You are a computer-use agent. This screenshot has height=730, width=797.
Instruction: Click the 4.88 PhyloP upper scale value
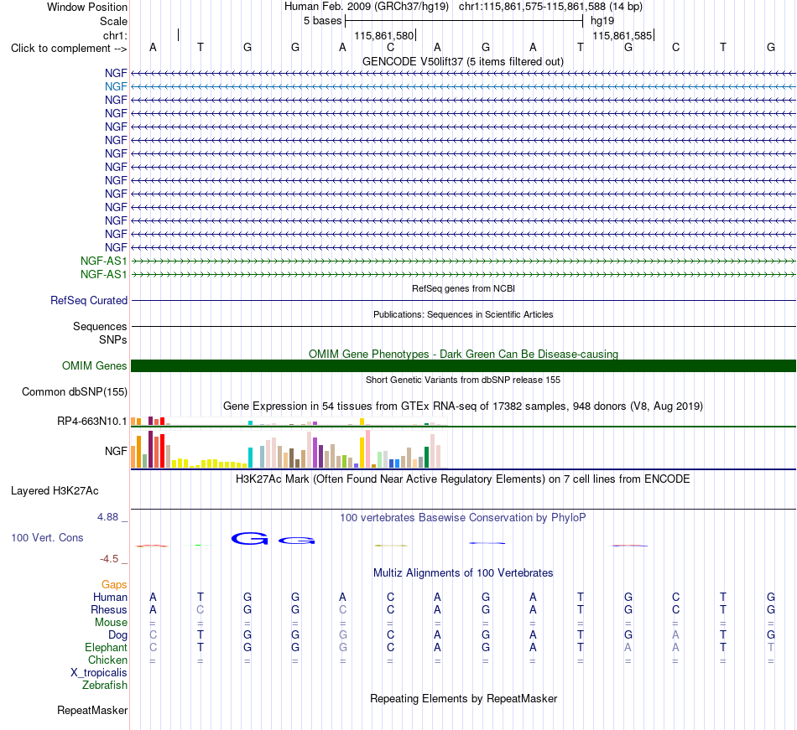click(107, 517)
